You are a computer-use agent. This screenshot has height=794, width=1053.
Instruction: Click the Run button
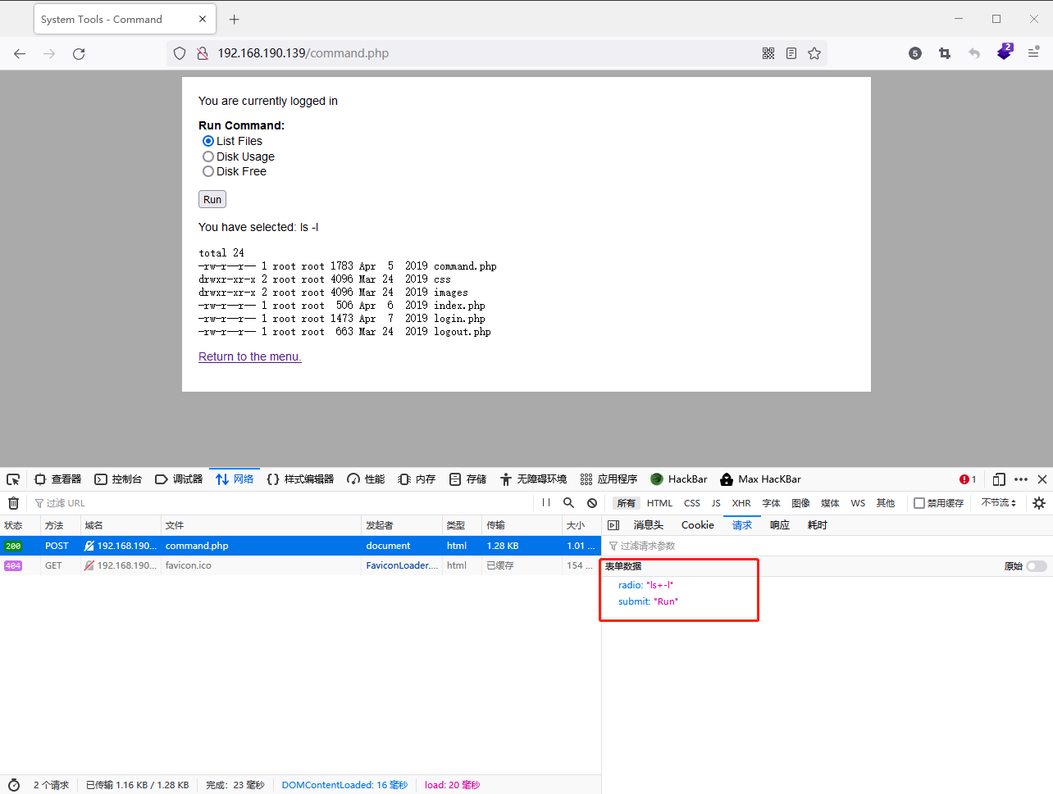tap(212, 199)
